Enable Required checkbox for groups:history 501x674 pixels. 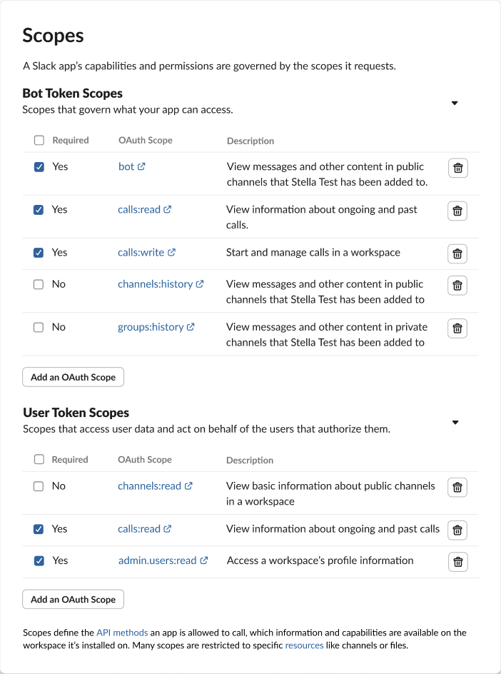coord(39,327)
